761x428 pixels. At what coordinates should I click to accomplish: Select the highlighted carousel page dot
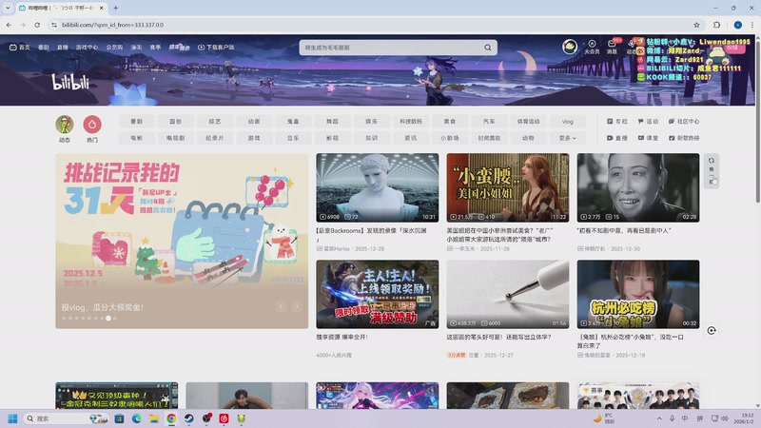(108, 319)
